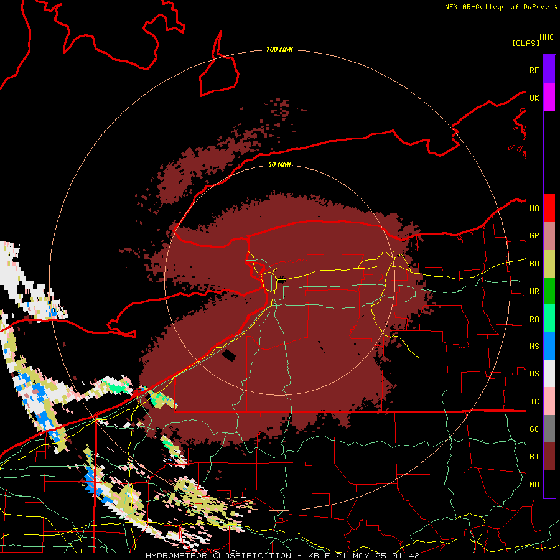Screen dimensions: 560x560
Task: Click the 50 NMI range ring label
Action: tap(279, 164)
